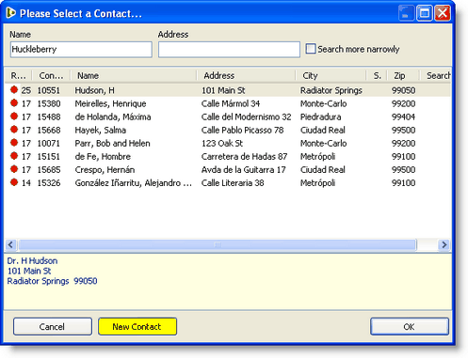Click address Calle Literaria 38
Viewport: 468px width, 358px height.
[233, 182]
